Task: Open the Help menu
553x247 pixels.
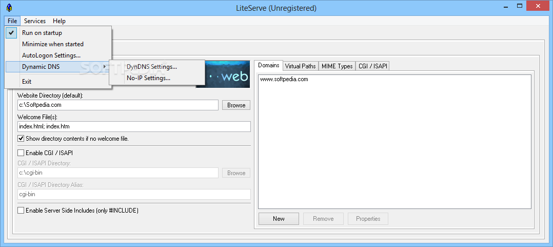Action: (60, 21)
